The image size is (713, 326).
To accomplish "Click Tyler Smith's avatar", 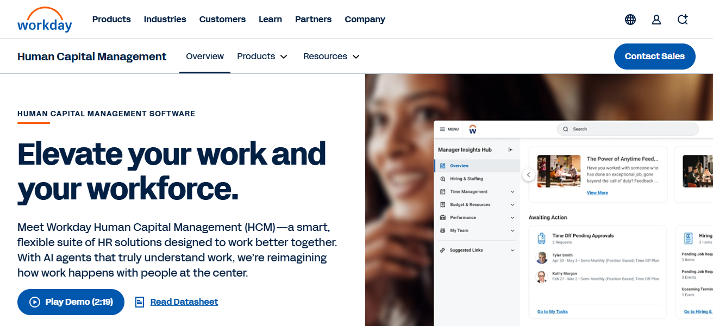I will (x=542, y=258).
